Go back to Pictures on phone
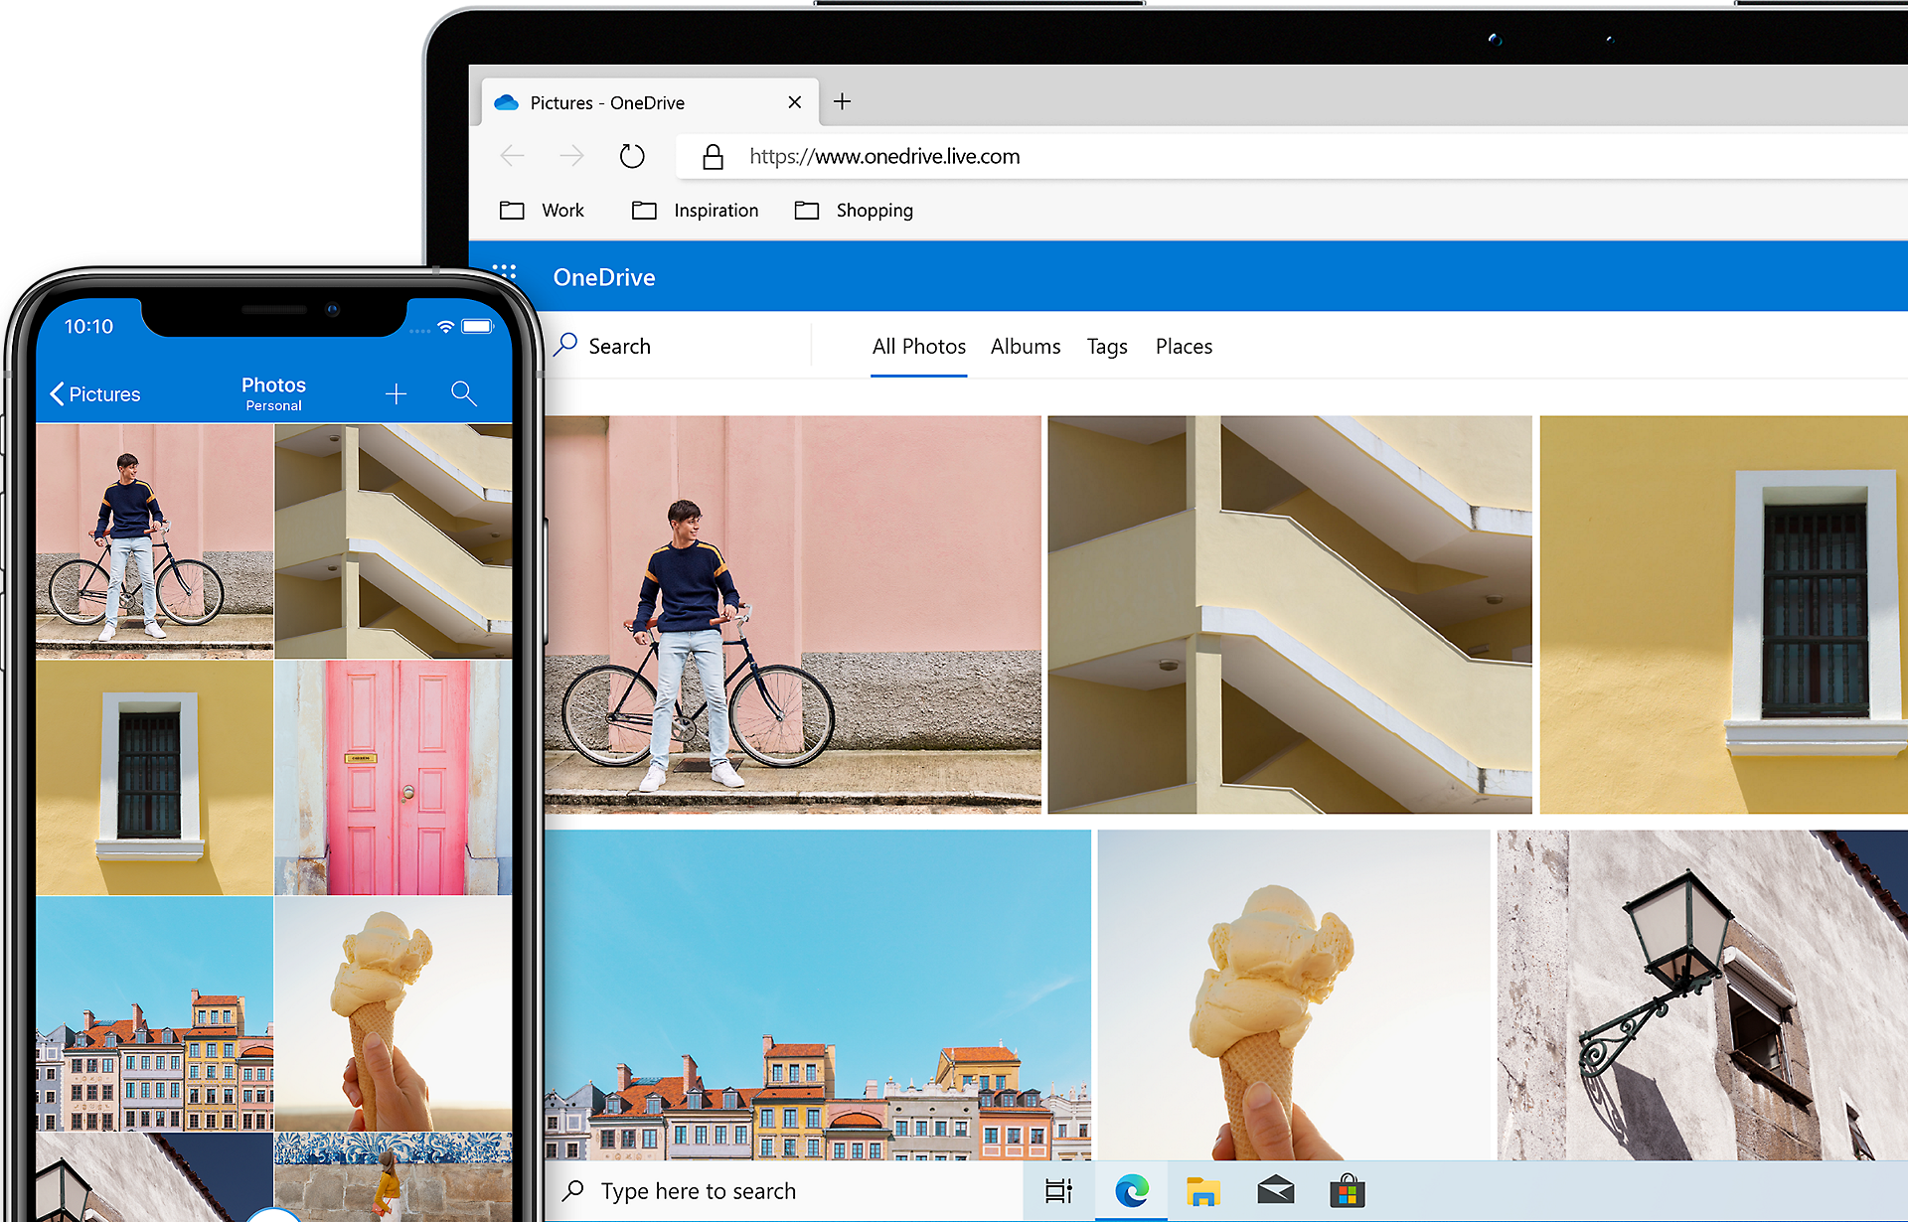The width and height of the screenshot is (1908, 1222). pyautogui.click(x=95, y=394)
